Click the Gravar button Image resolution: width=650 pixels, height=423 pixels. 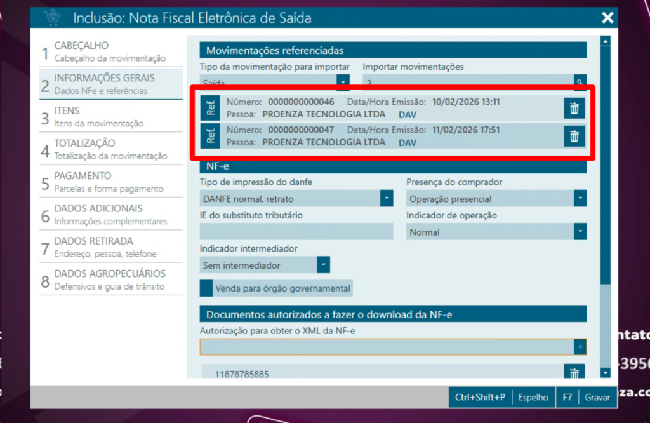click(598, 397)
